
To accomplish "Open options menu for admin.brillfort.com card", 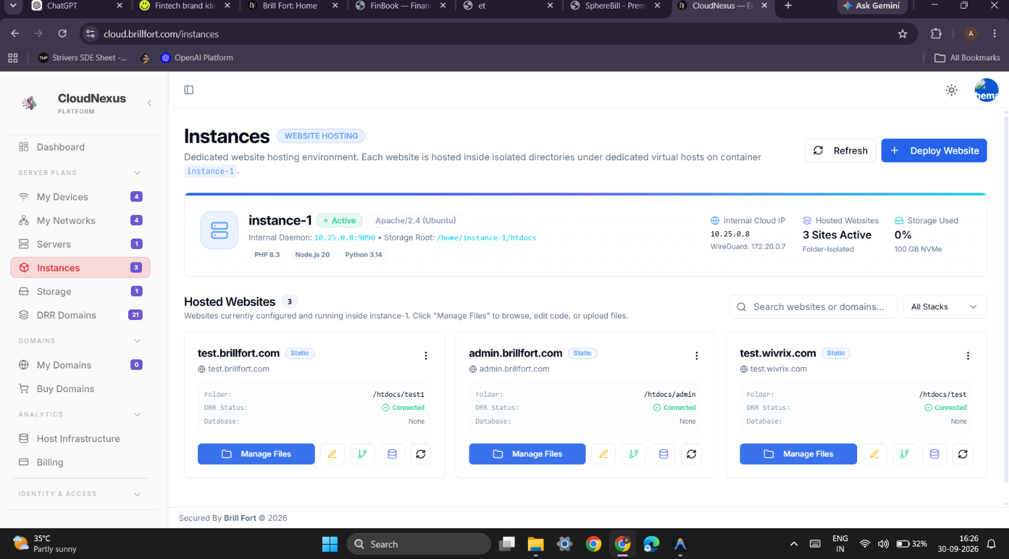I will (x=697, y=355).
